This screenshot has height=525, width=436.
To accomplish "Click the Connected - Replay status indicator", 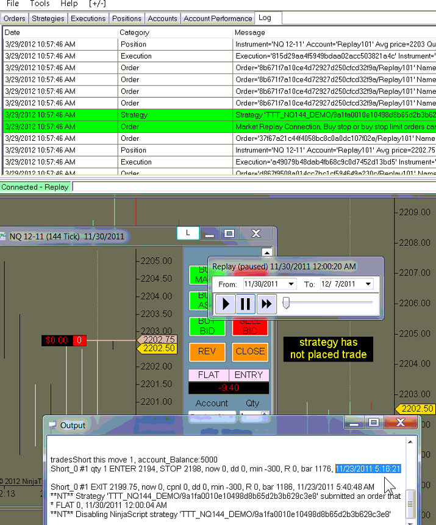I will [35, 187].
